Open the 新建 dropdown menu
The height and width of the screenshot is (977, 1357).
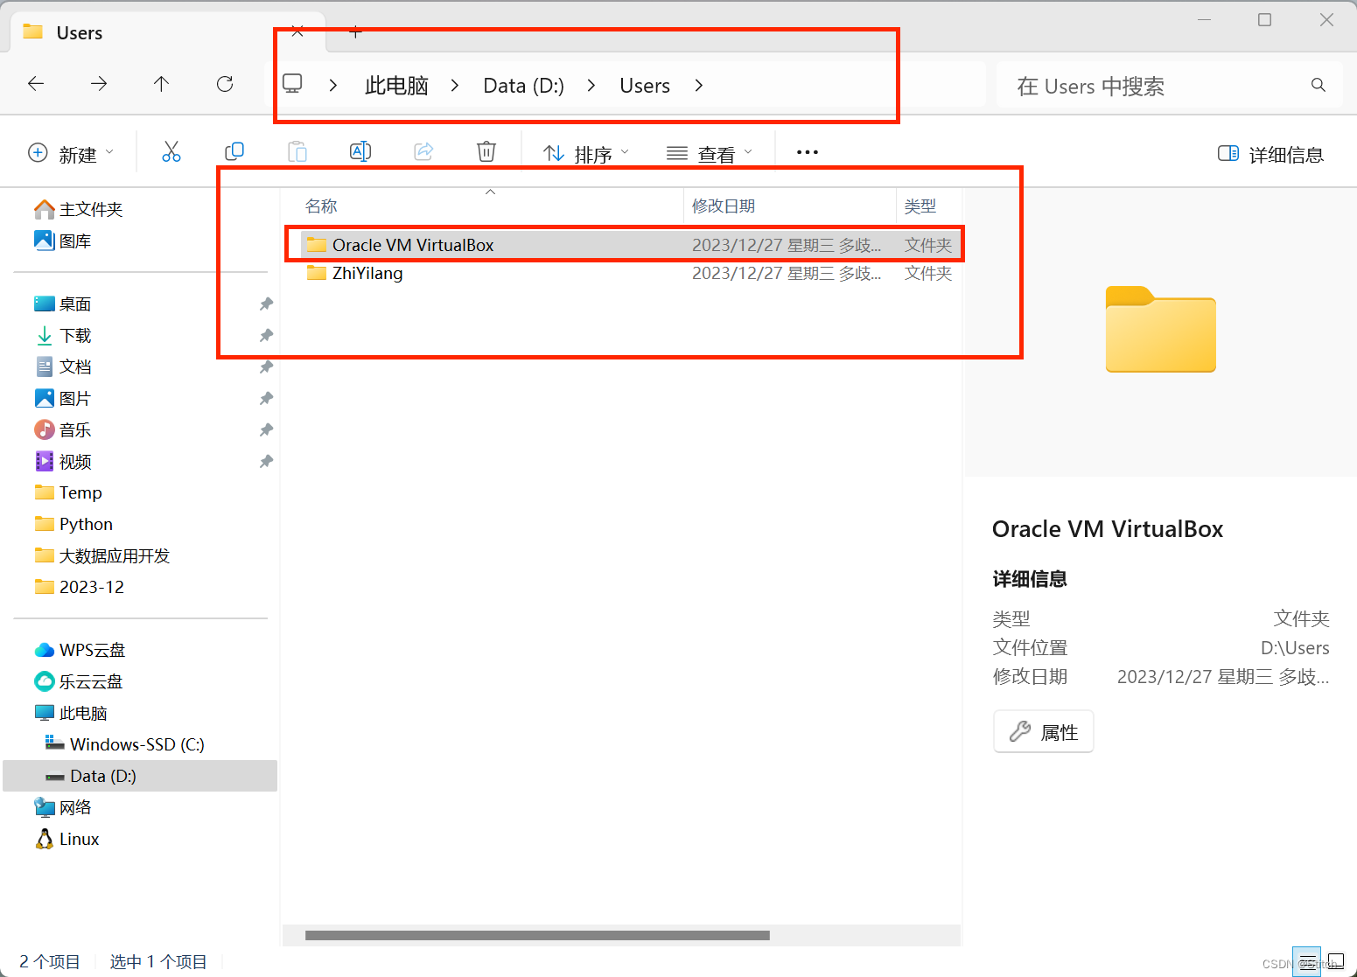[71, 154]
